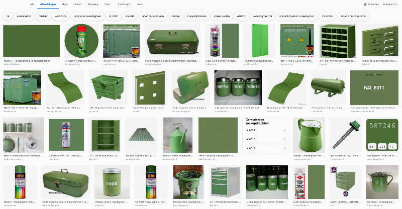Image resolution: width=402 pixels, height=209 pixels.
Task: Open the grey cabinet with green drawers image
Action: pos(225,182)
